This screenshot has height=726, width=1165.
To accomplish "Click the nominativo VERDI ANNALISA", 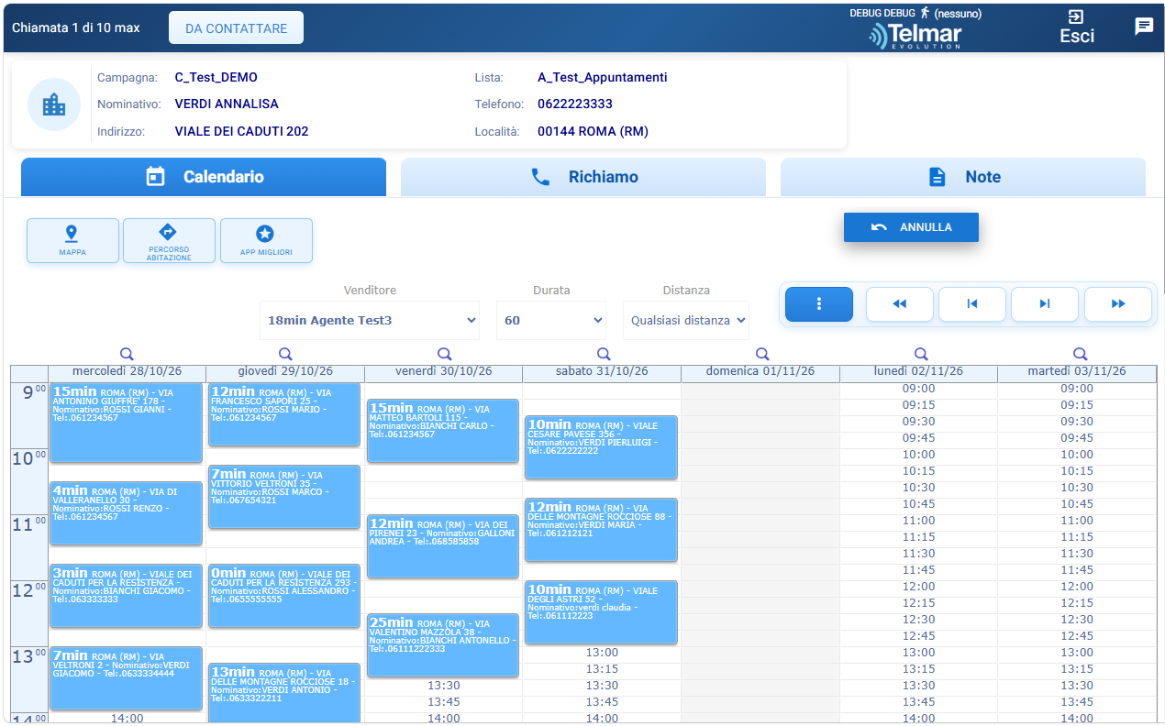I will (227, 104).
